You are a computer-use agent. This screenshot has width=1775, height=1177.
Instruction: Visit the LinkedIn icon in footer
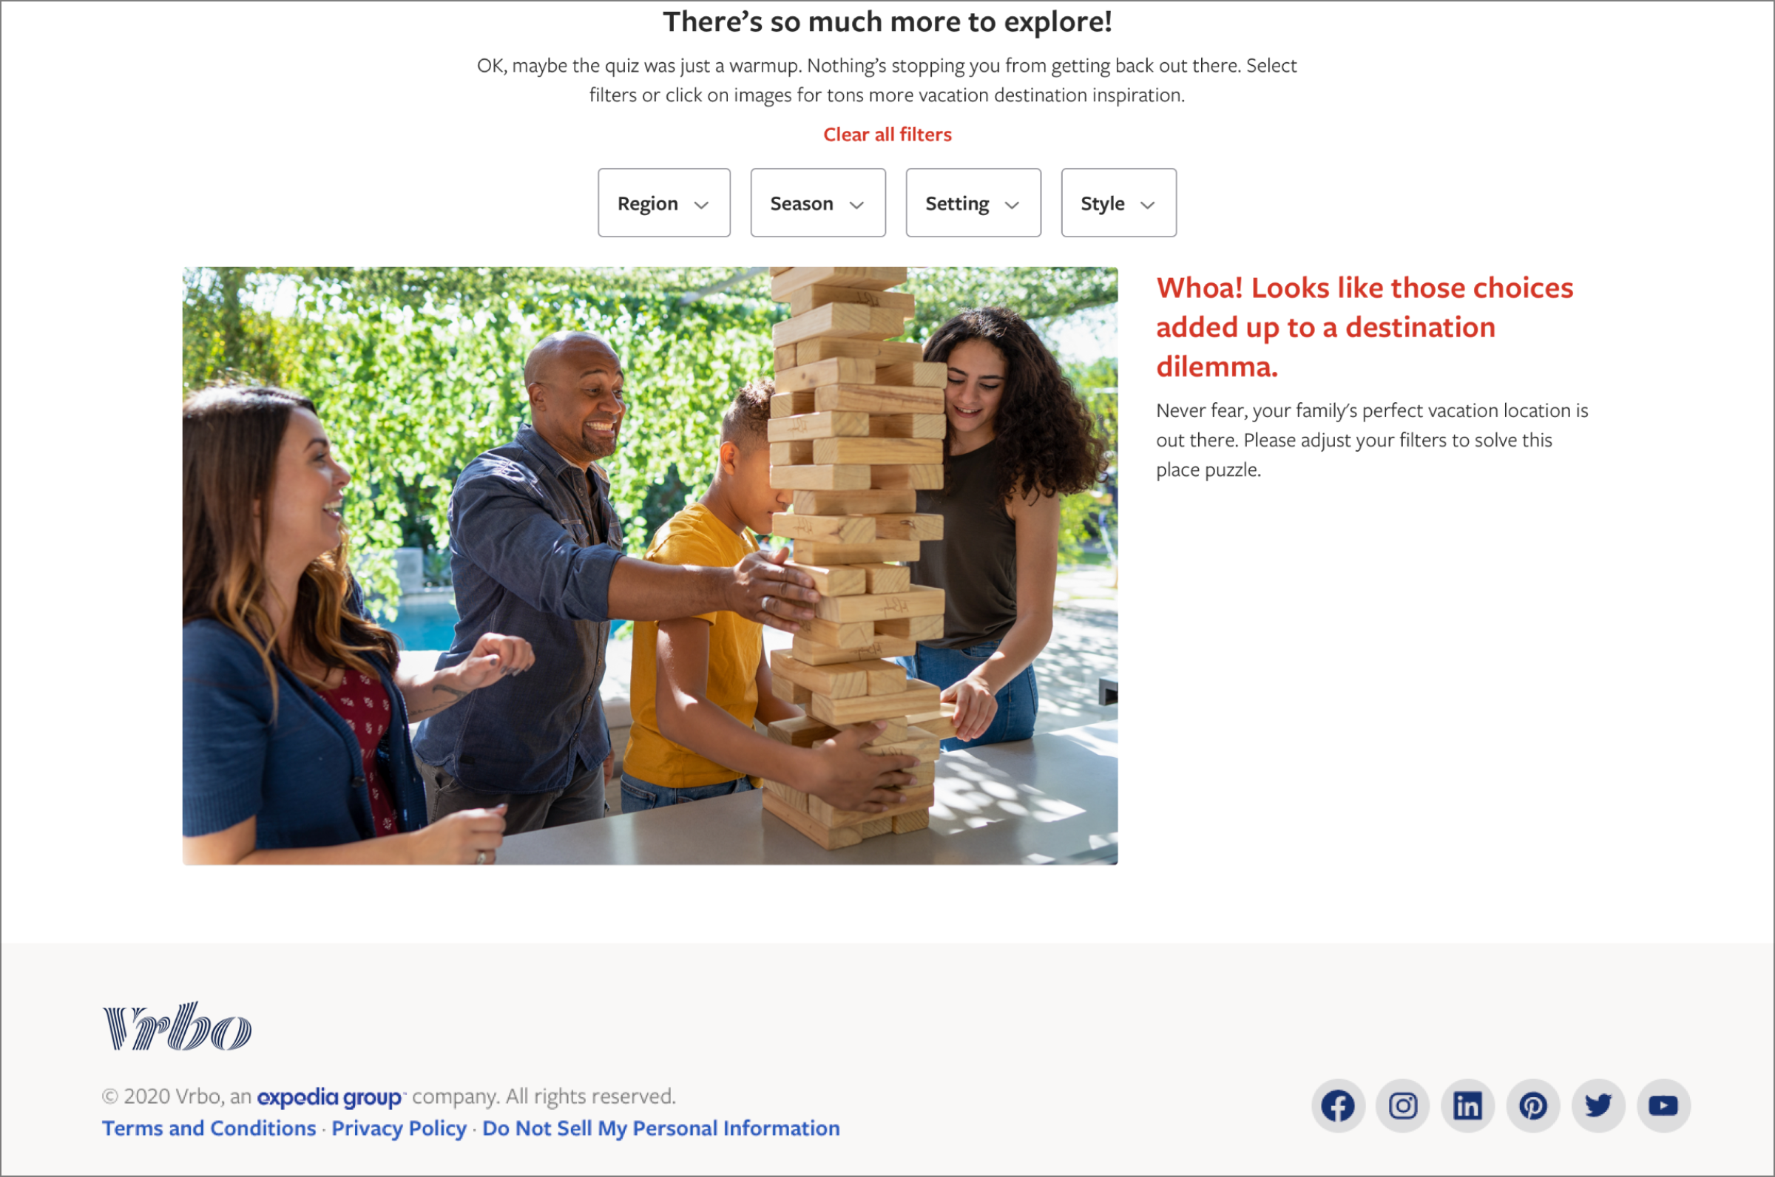(1468, 1106)
